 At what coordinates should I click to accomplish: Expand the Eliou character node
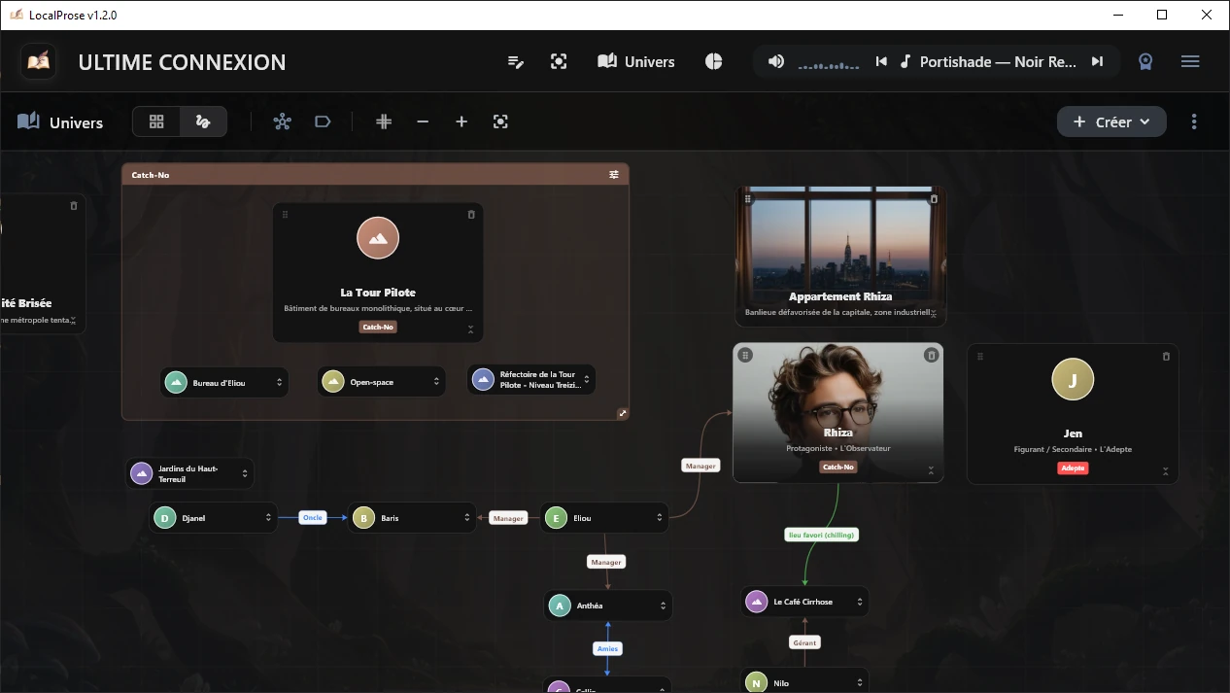660,519
